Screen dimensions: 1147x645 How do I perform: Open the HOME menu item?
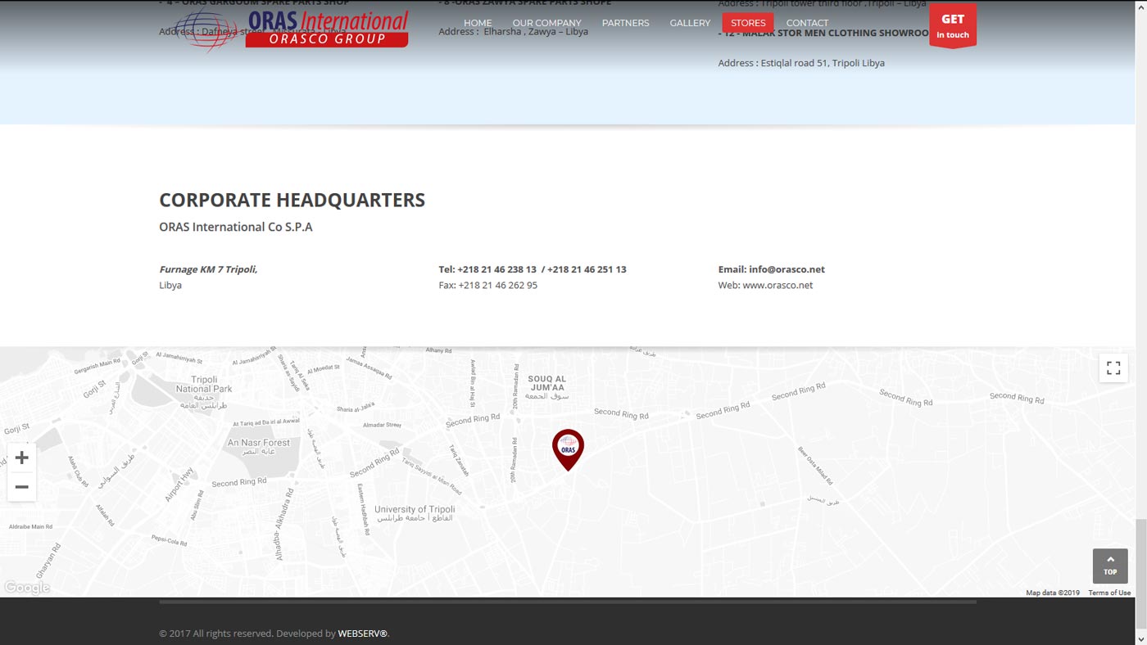point(478,23)
